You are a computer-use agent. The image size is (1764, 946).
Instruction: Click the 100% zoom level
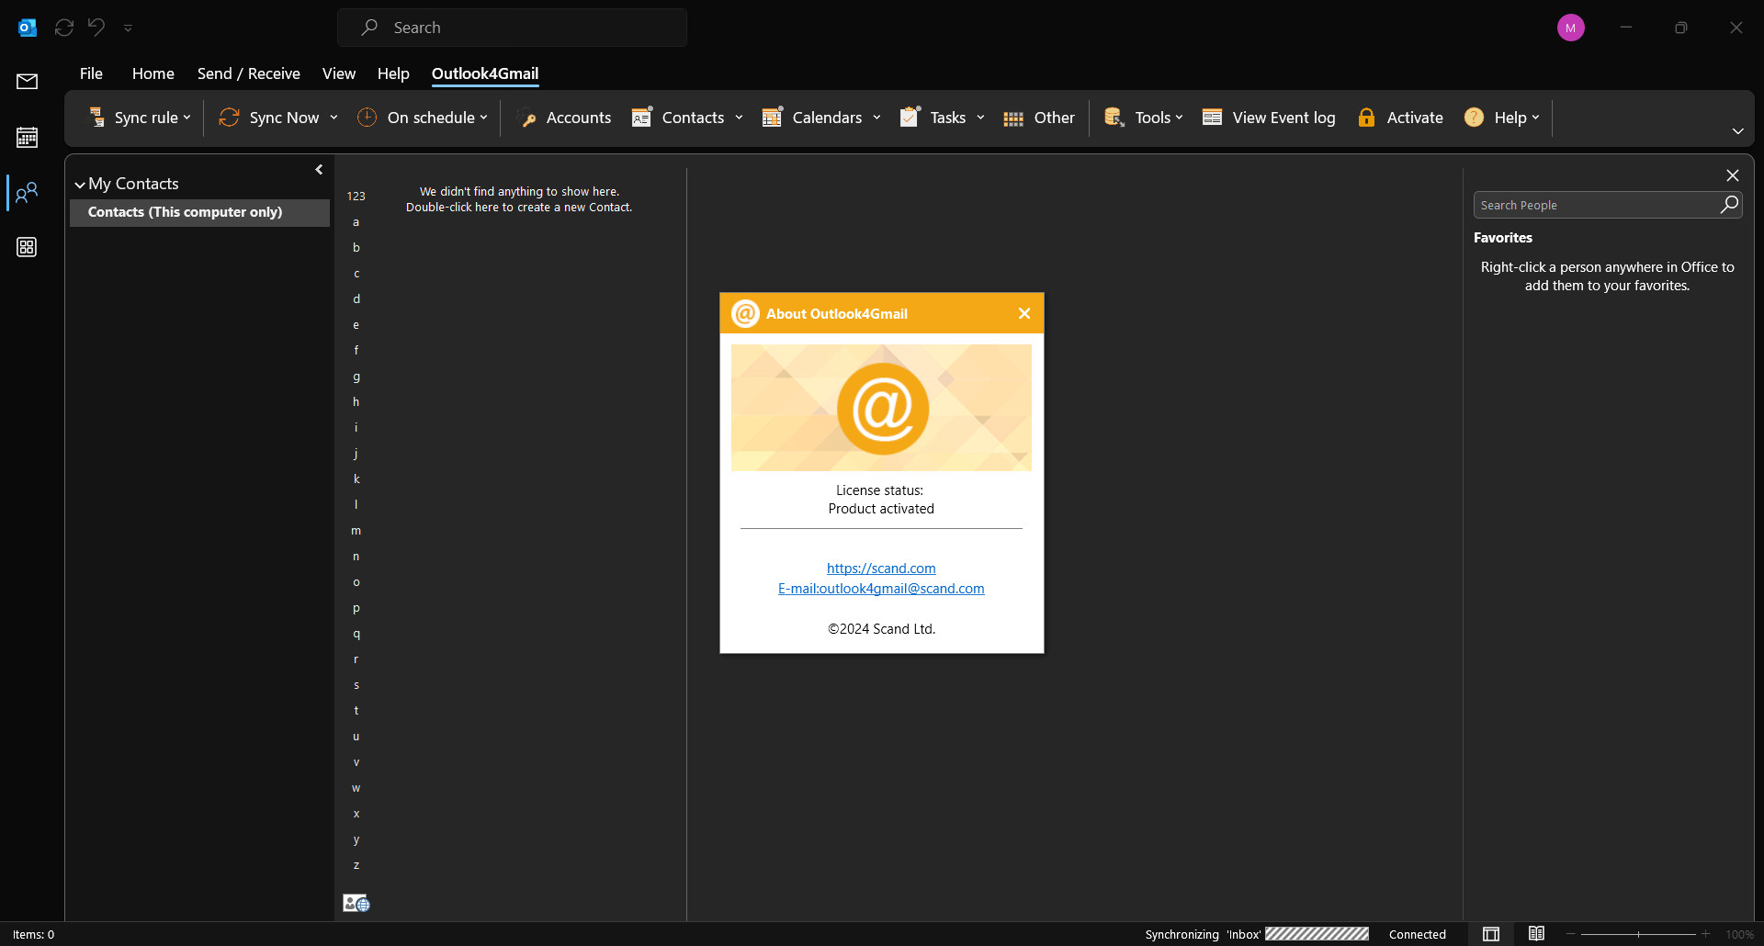coord(1739,934)
